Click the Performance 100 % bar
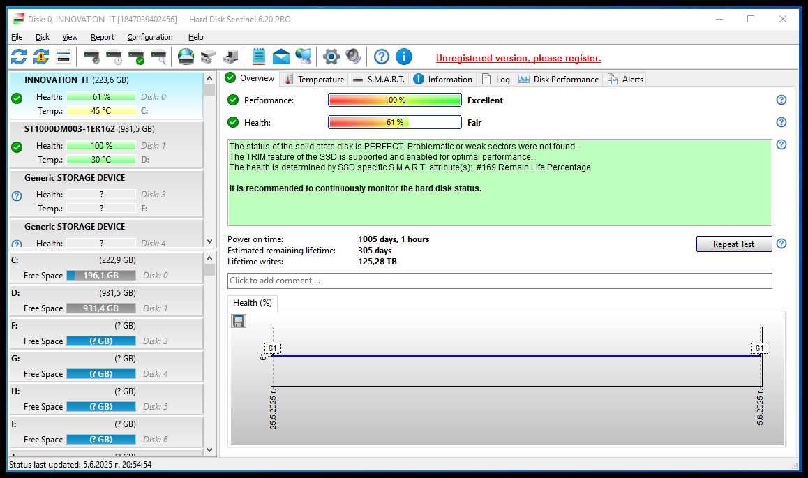The image size is (808, 478). pos(395,100)
